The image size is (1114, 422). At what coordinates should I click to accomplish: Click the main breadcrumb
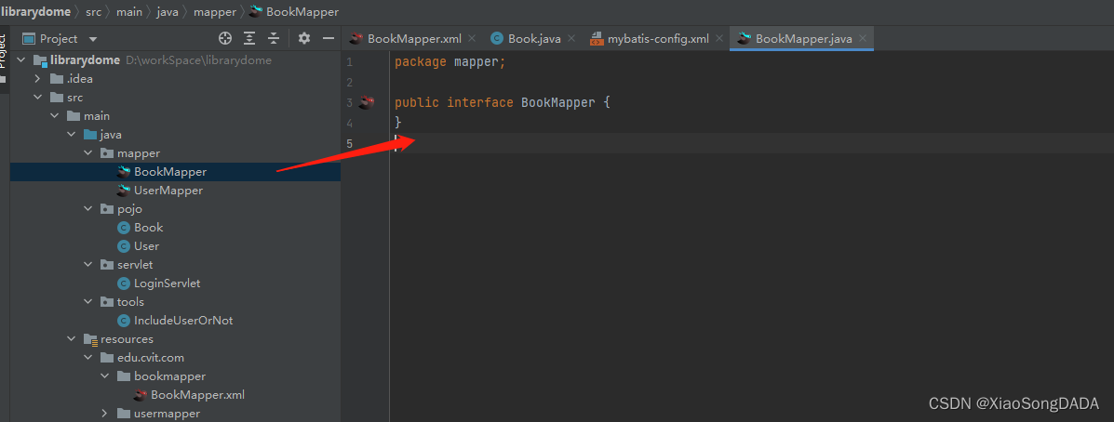coord(130,11)
